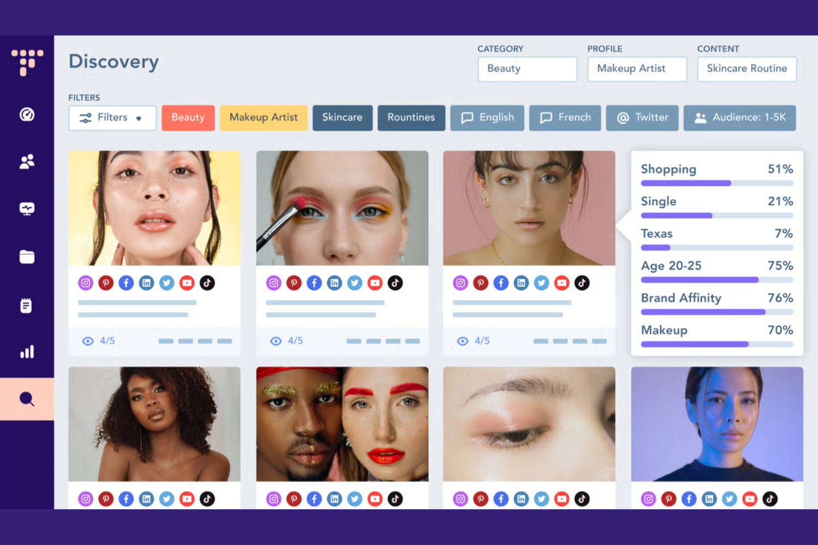
Task: Disable the French language filter
Action: [565, 118]
